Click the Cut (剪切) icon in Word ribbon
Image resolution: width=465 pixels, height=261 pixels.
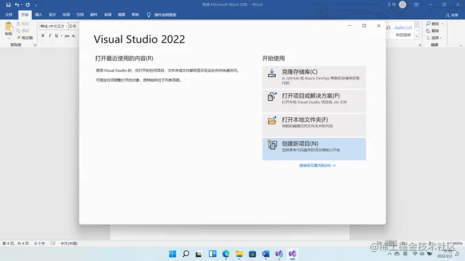pyautogui.click(x=18, y=24)
